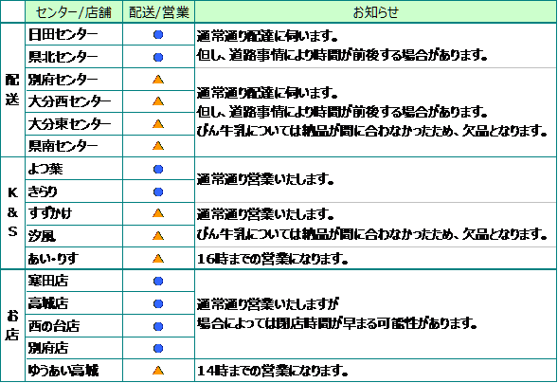558x383 pixels.
Task: Click the 大分東センター row name
Action: pos(69,124)
